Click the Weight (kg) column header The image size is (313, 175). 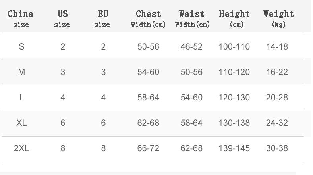pyautogui.click(x=278, y=19)
